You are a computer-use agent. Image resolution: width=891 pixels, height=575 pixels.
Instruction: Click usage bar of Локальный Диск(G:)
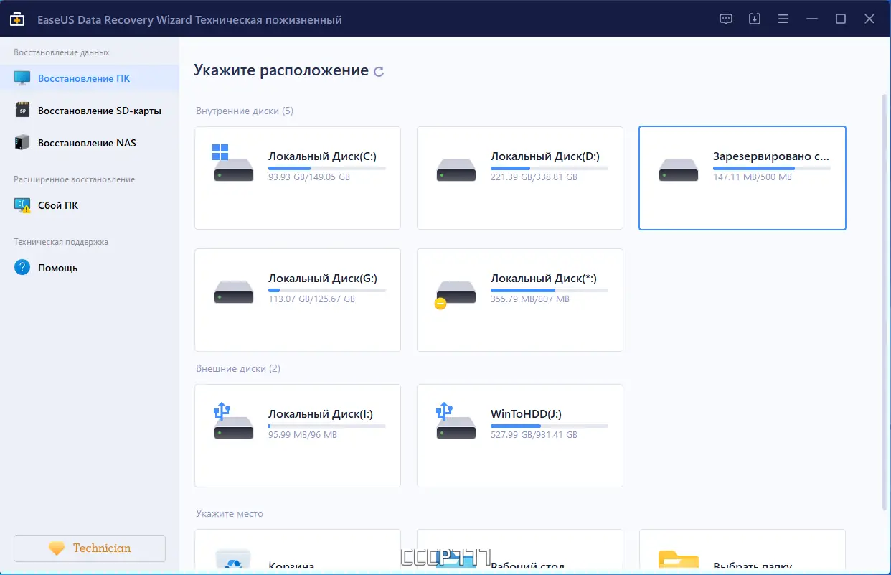pyautogui.click(x=327, y=290)
